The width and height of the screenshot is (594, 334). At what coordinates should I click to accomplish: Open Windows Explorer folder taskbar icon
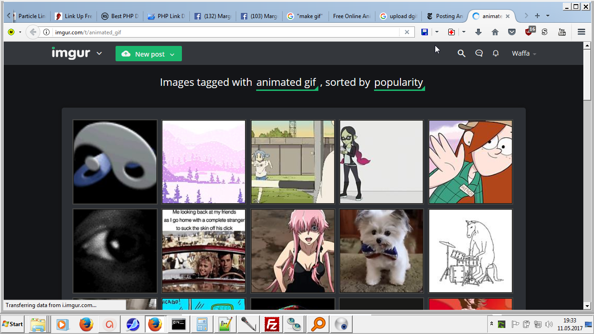click(x=38, y=324)
